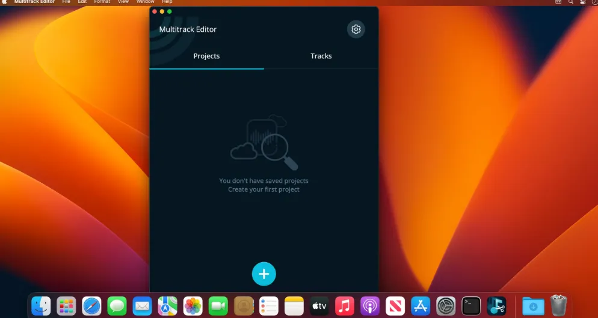Open Notes from the dock

294,306
